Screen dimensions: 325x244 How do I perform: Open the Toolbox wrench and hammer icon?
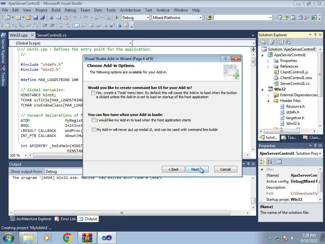[x=307, y=18]
